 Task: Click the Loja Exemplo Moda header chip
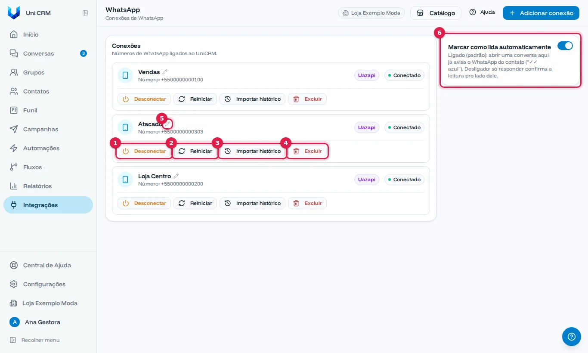[x=371, y=13]
